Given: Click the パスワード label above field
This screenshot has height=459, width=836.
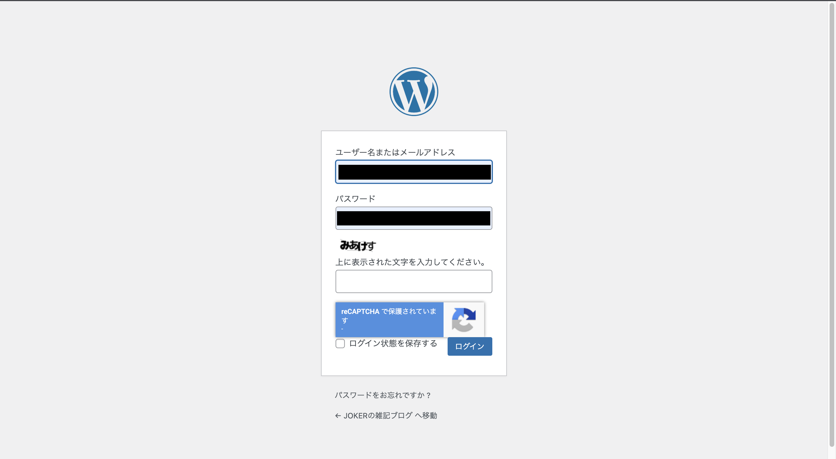Looking at the screenshot, I should (x=355, y=198).
